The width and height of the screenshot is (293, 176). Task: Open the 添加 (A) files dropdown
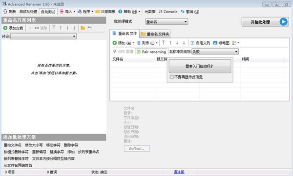tap(124, 43)
